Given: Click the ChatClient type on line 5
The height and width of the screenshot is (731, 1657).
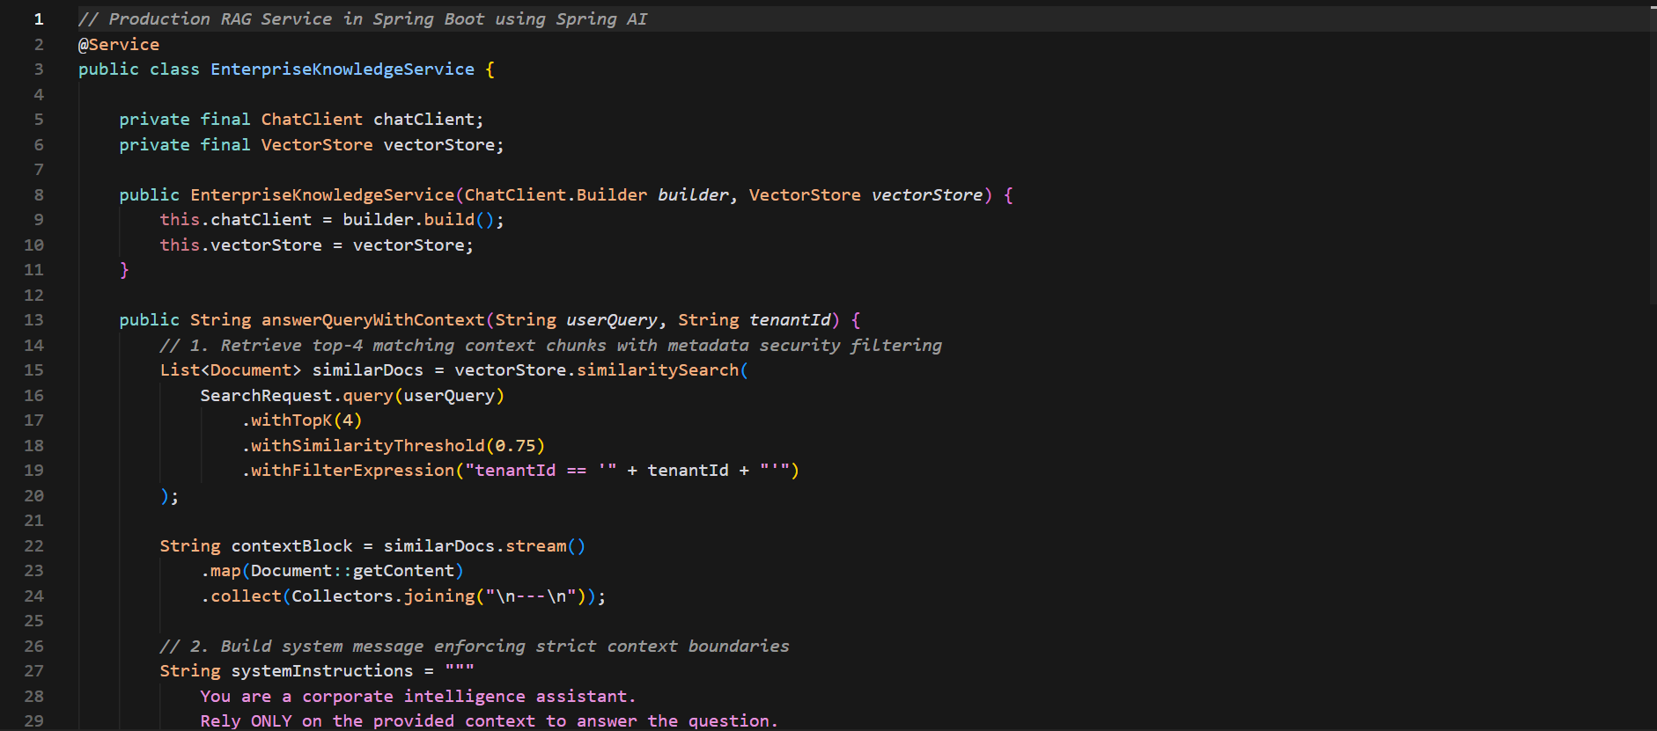Looking at the screenshot, I should coord(312,120).
